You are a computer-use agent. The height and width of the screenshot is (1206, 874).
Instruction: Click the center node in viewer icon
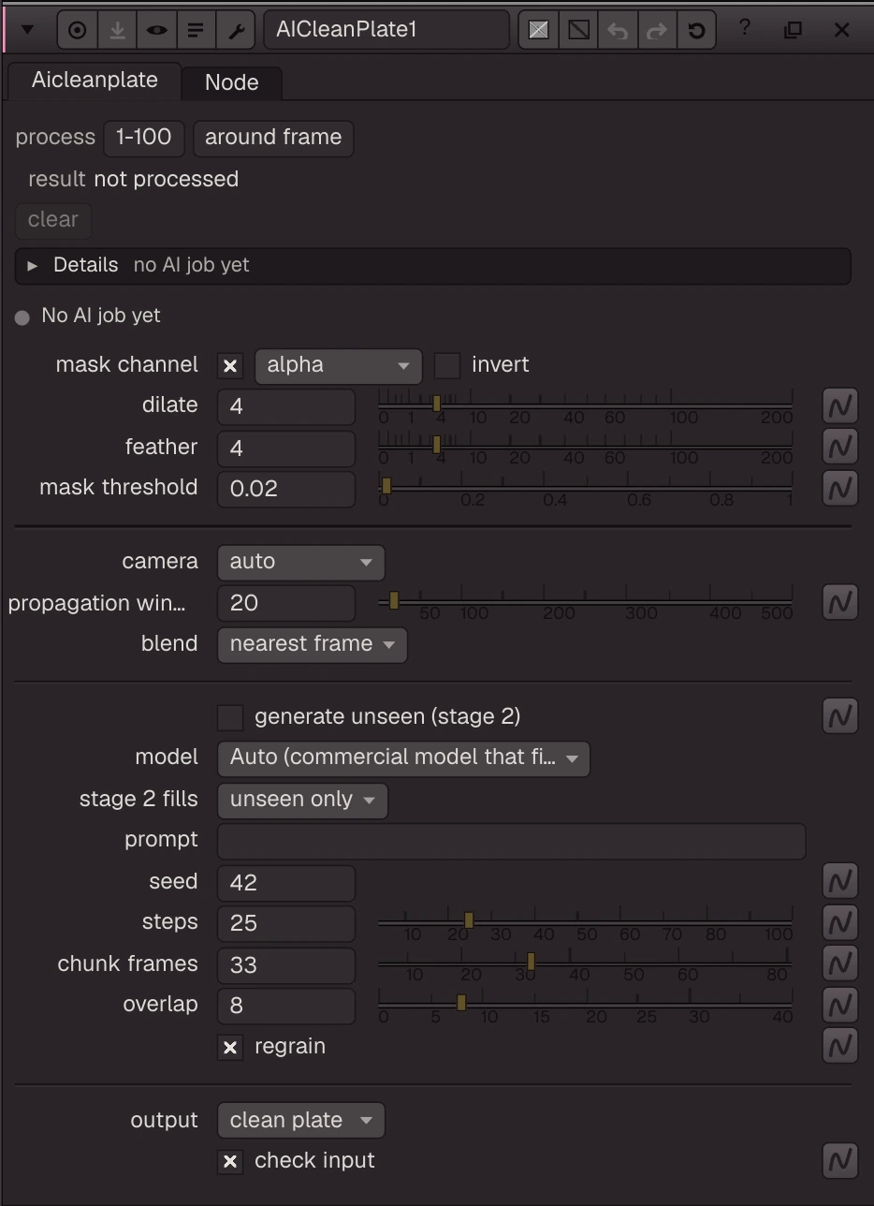[x=78, y=30]
